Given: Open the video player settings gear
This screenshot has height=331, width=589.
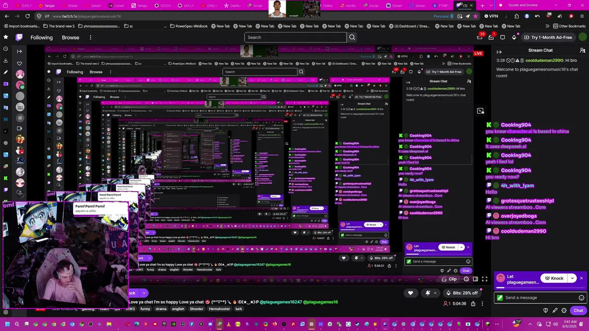Looking at the screenshot, I should coord(466,279).
